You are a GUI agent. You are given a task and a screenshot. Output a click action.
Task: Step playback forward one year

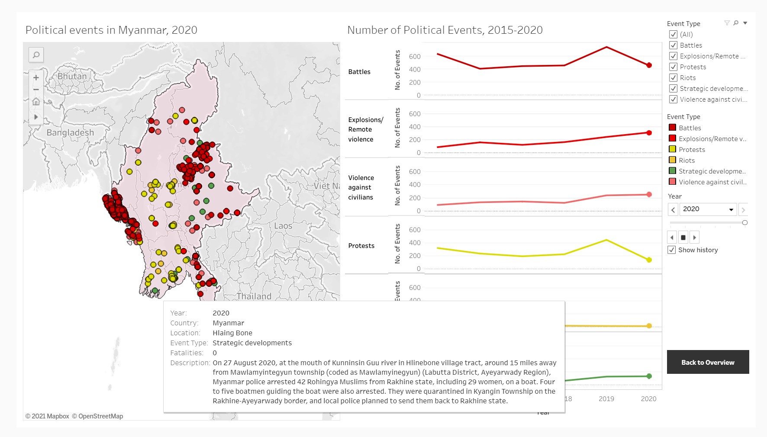[x=694, y=237]
